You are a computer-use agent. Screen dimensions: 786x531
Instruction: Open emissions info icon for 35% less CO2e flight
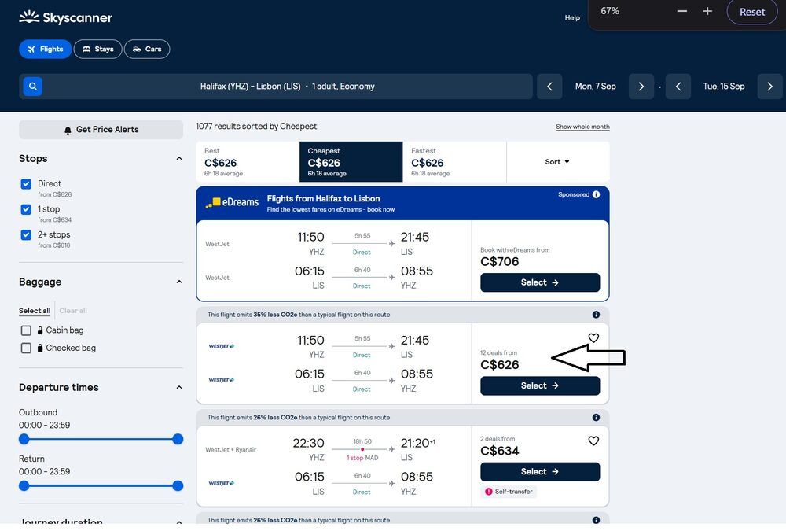pyautogui.click(x=596, y=315)
